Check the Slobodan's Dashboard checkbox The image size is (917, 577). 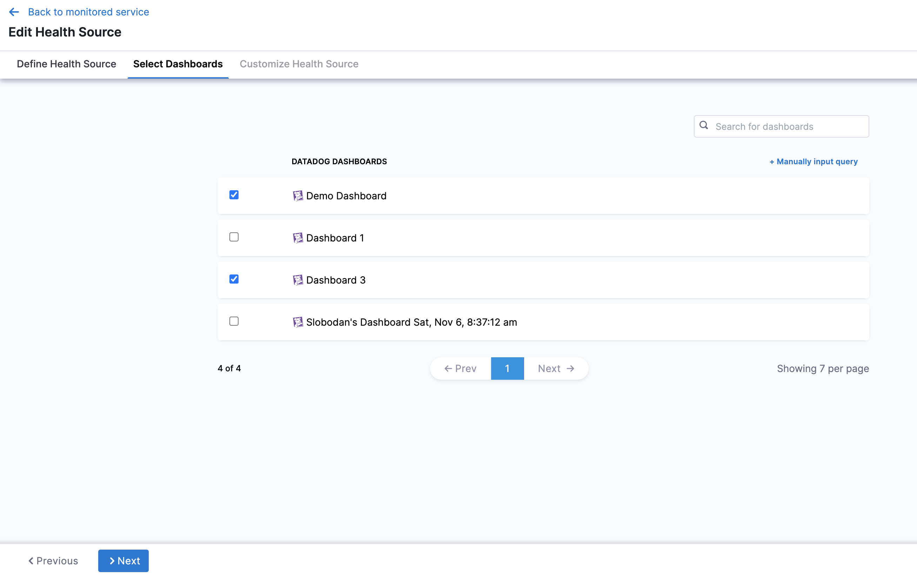[234, 321]
